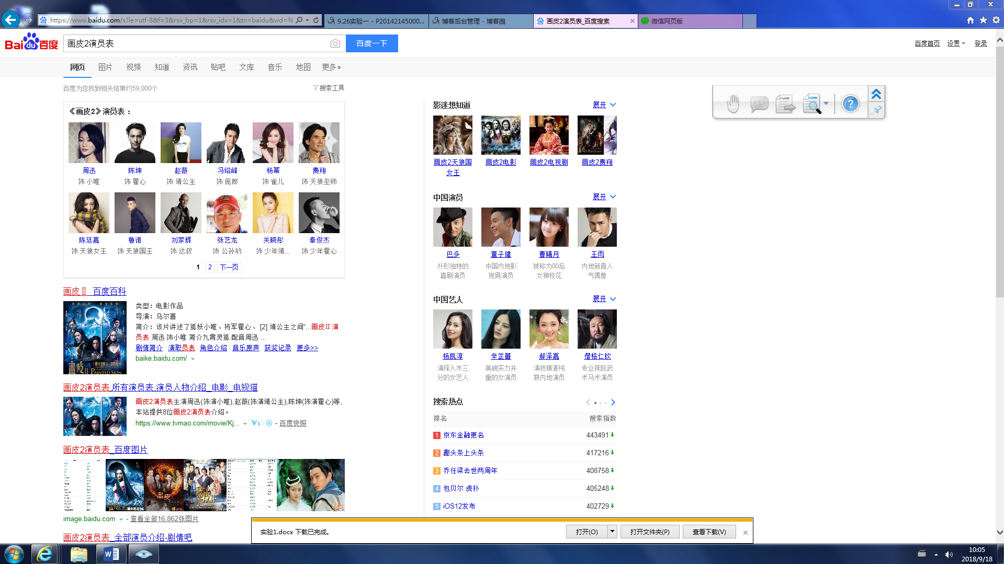Click the keyboard tray icon
Image resolution: width=1004 pixels, height=564 pixels.
pos(922,554)
